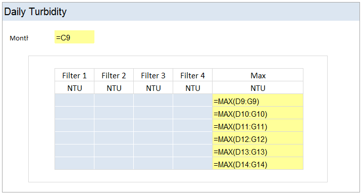
Task: Select the =MAX(D13:G13) formula cell
Action: 258,151
